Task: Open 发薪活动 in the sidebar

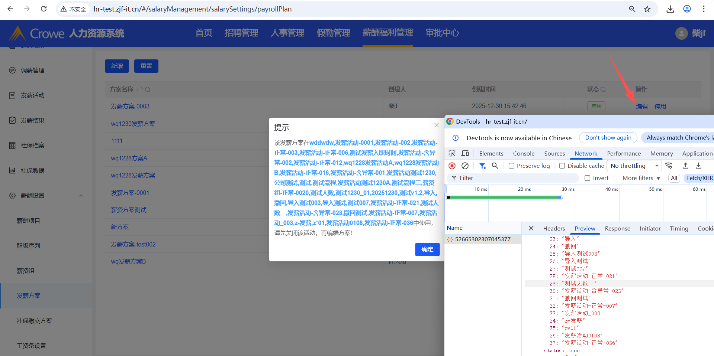Action: click(33, 95)
